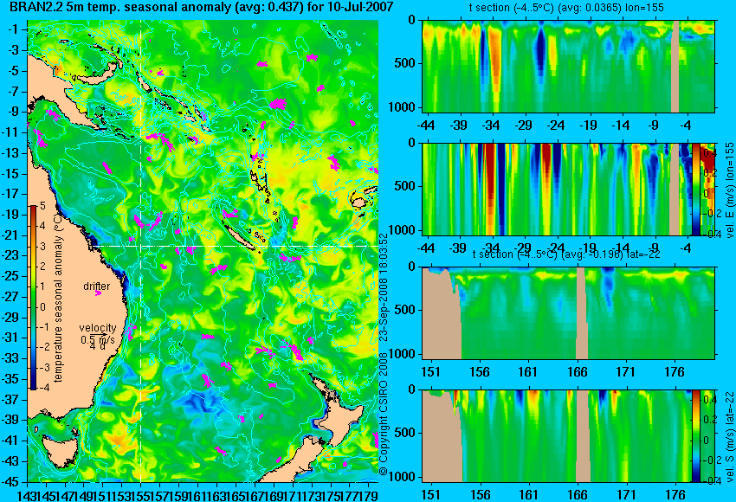Click the temperature section plot for lat=-22
This screenshot has height=502, width=736.
[x=568, y=313]
